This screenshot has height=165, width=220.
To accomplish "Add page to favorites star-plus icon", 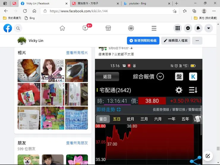I will tap(175, 11).
